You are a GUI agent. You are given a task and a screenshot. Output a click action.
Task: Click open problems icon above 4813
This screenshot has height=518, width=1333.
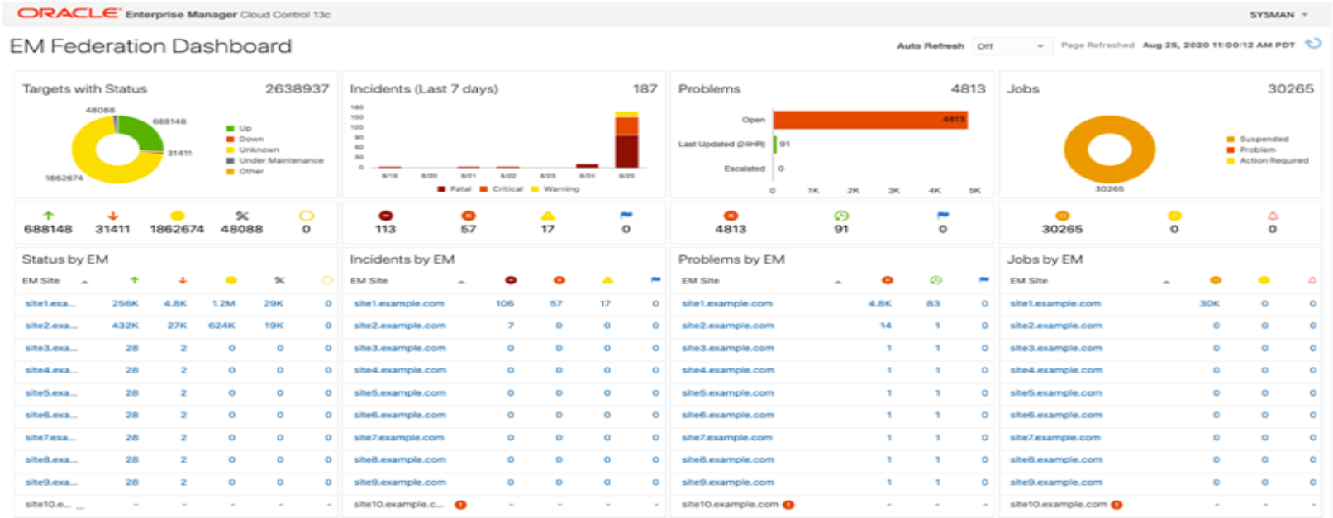[731, 216]
